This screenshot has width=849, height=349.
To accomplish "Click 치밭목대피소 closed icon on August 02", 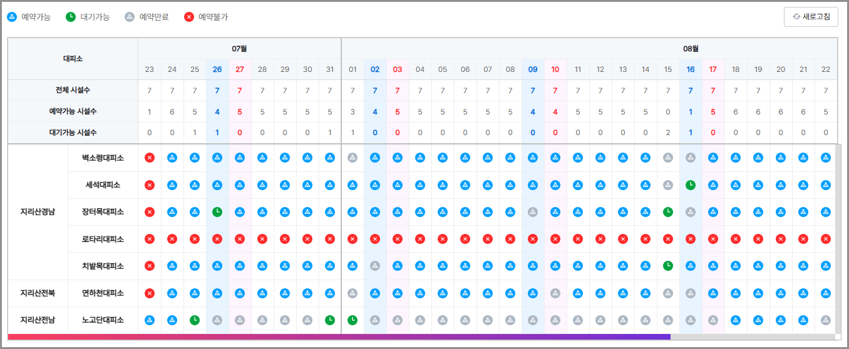I will pyautogui.click(x=375, y=266).
